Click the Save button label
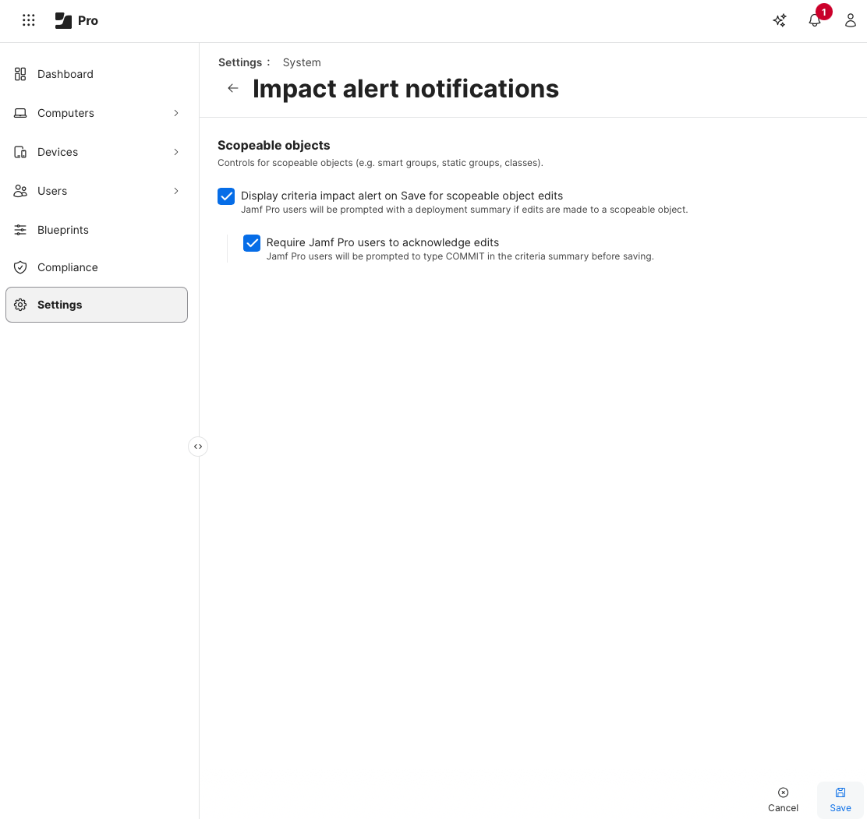This screenshot has width=867, height=819. (x=840, y=808)
